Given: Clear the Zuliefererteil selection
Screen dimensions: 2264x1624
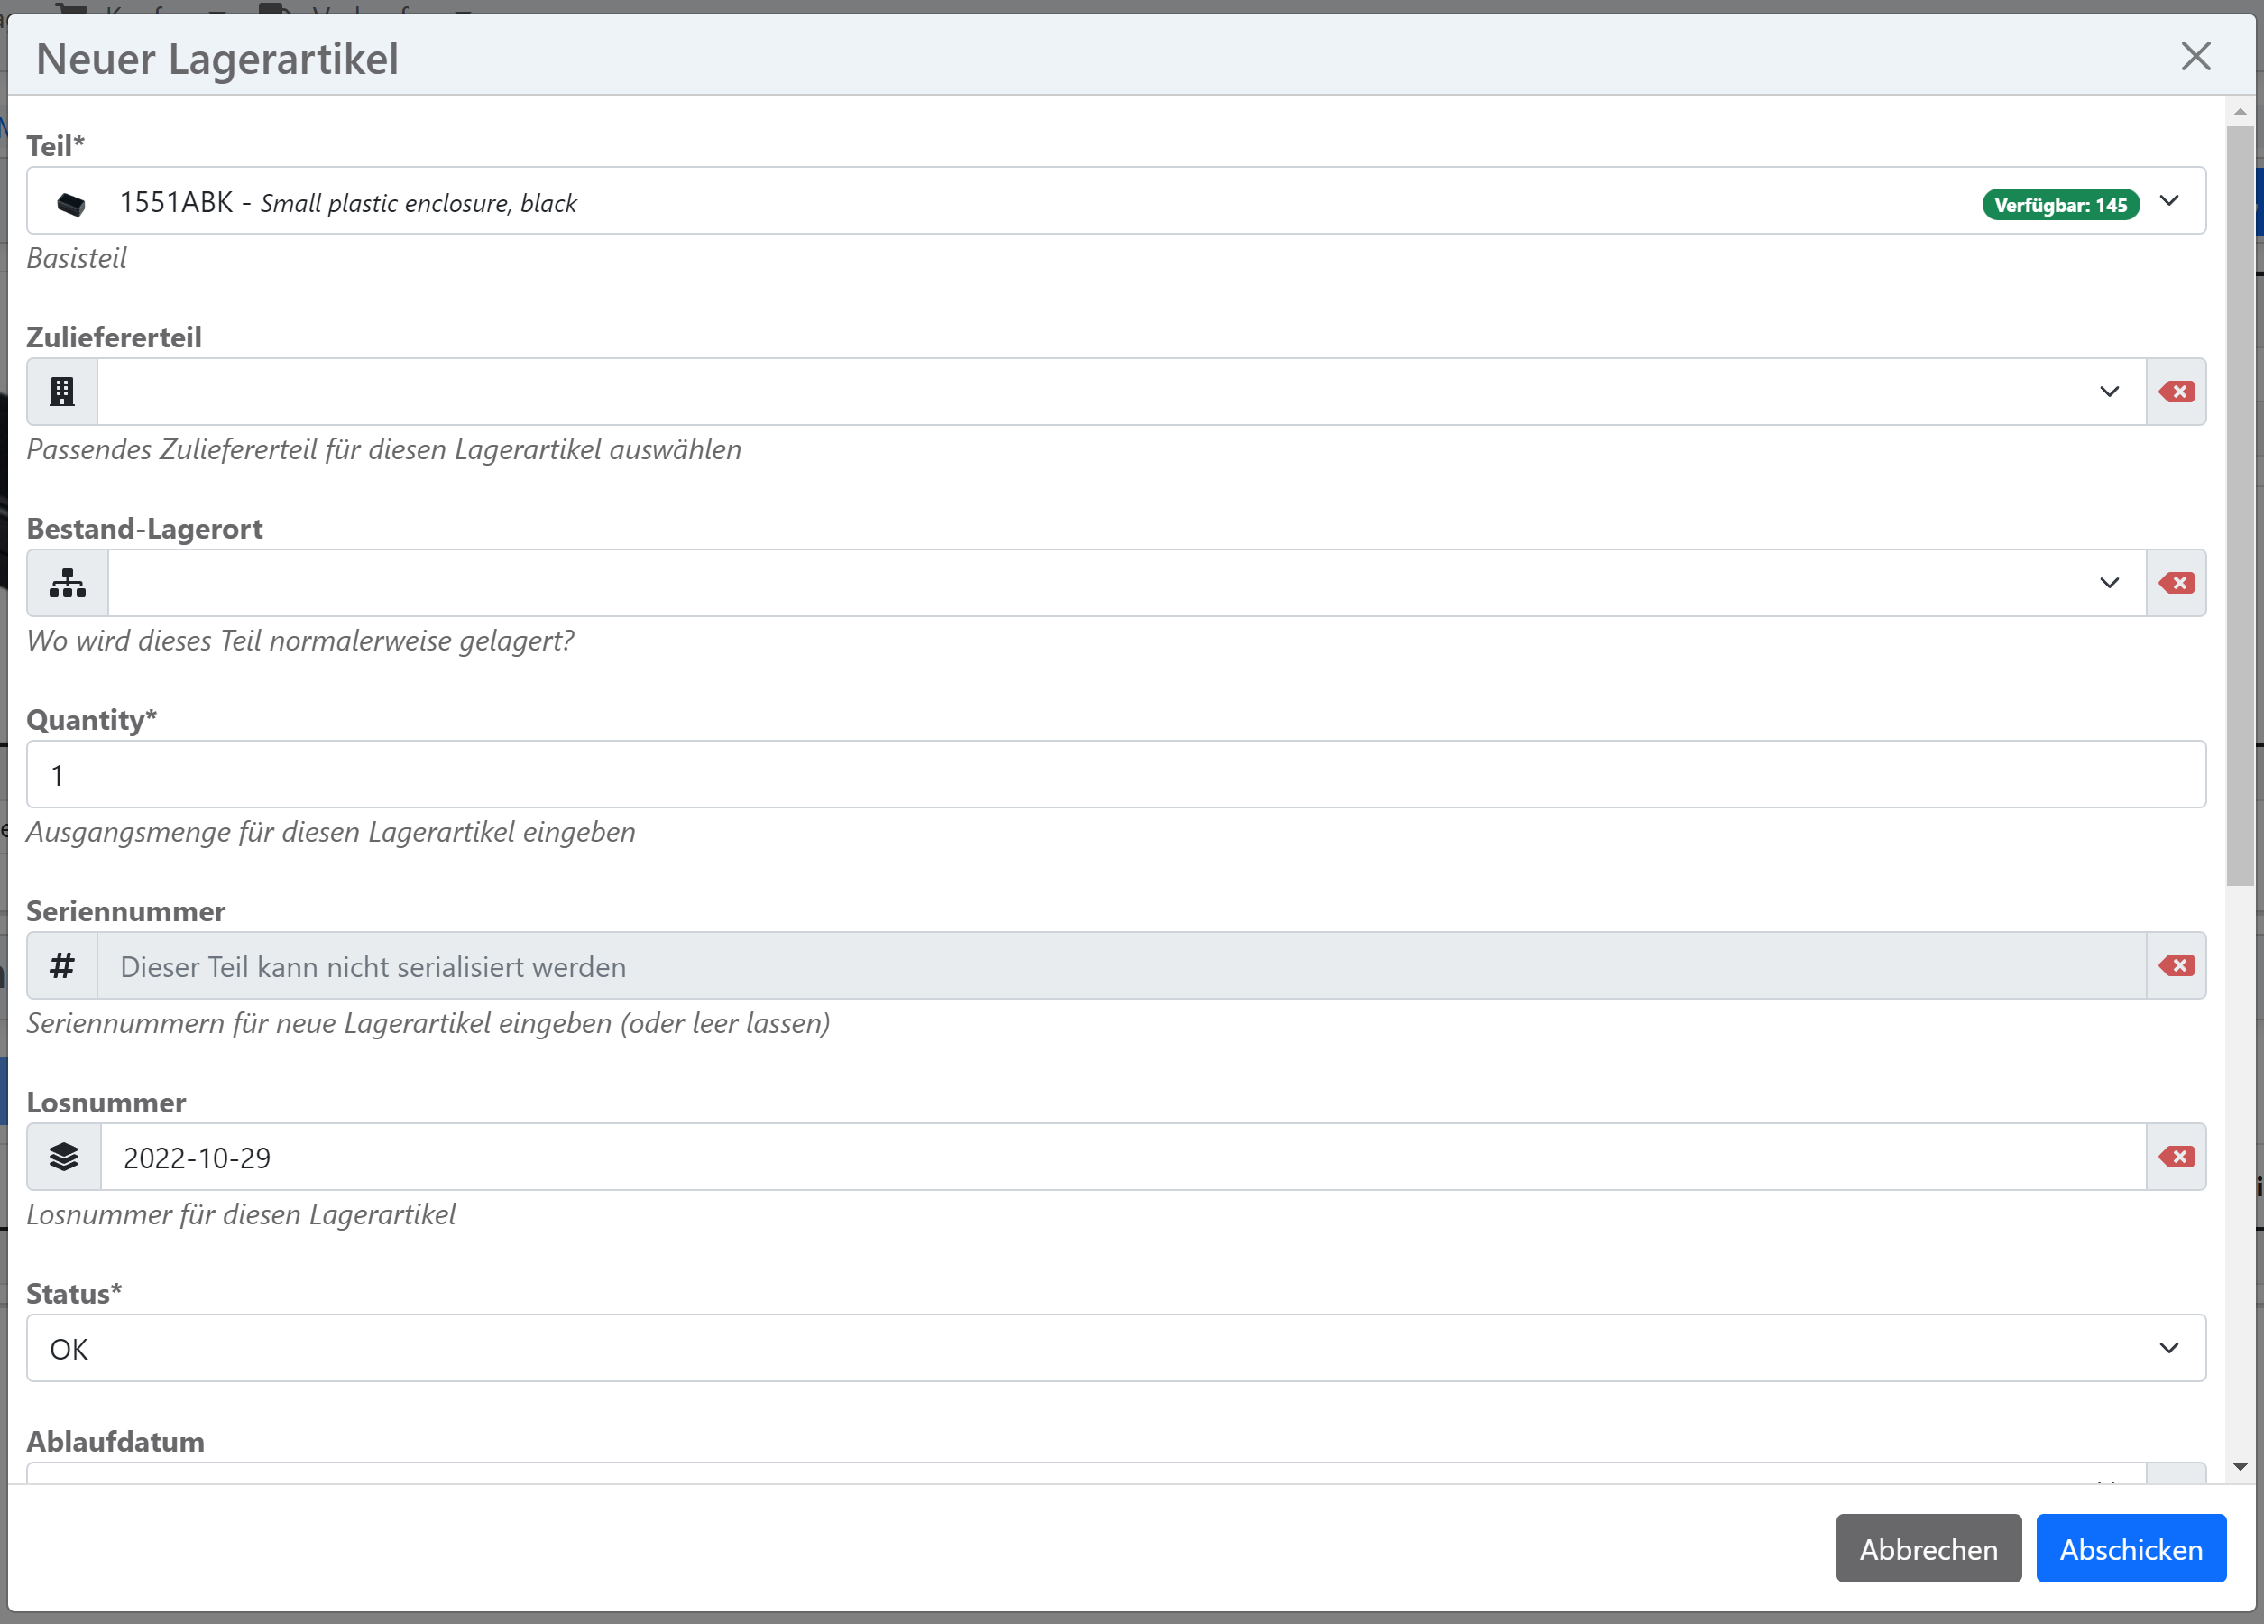Looking at the screenshot, I should [x=2179, y=392].
